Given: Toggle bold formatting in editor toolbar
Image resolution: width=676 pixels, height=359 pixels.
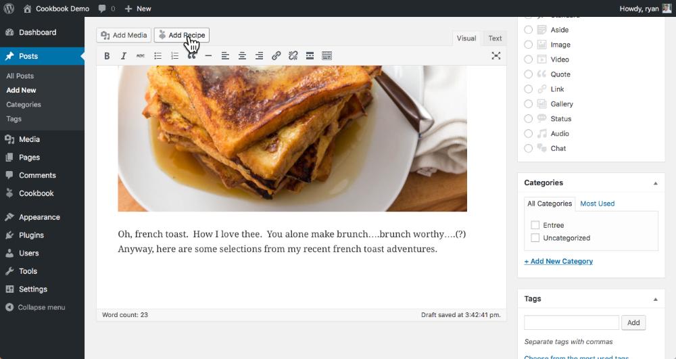Looking at the screenshot, I should click(x=107, y=55).
